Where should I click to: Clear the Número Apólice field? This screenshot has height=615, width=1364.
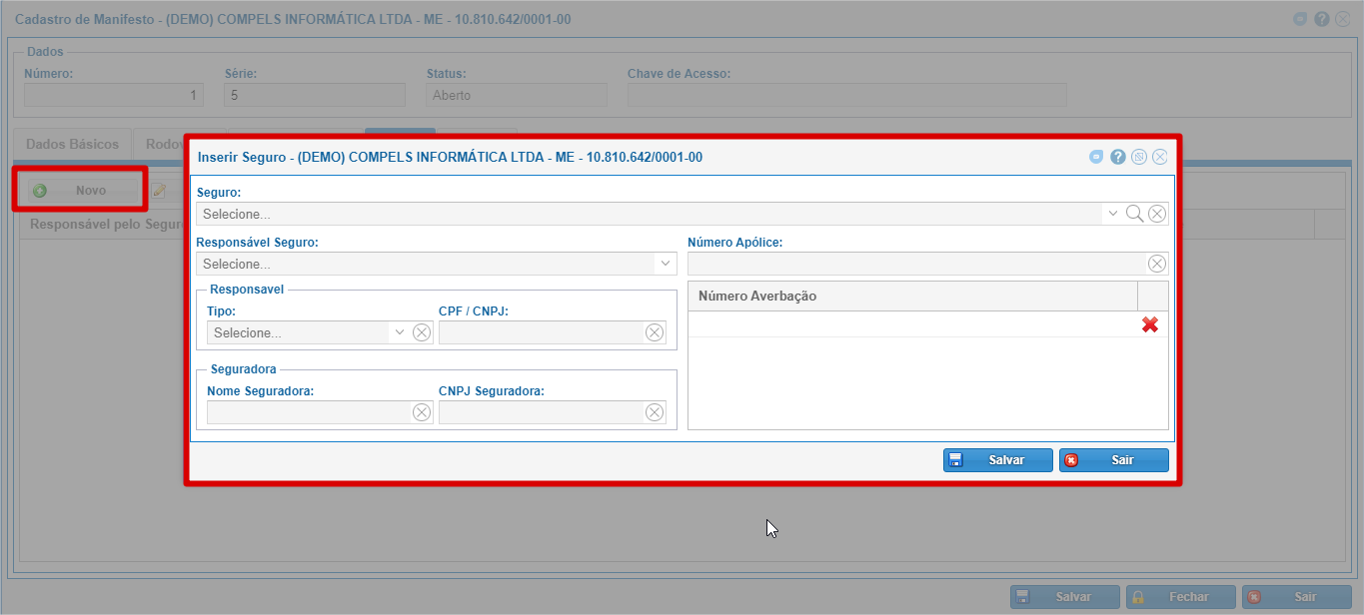1157,264
